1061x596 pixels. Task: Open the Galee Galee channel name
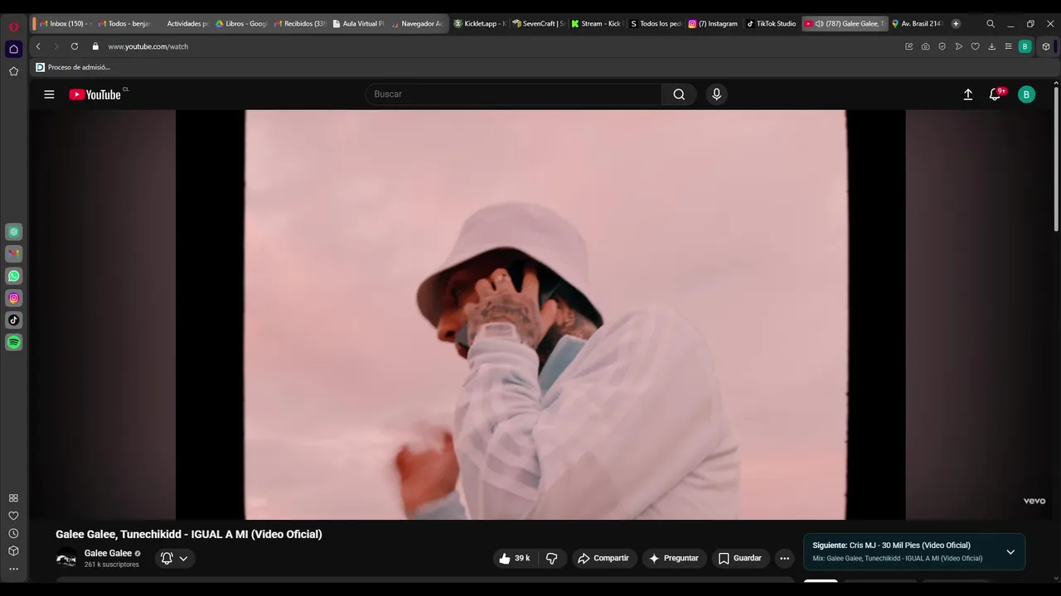(x=108, y=553)
